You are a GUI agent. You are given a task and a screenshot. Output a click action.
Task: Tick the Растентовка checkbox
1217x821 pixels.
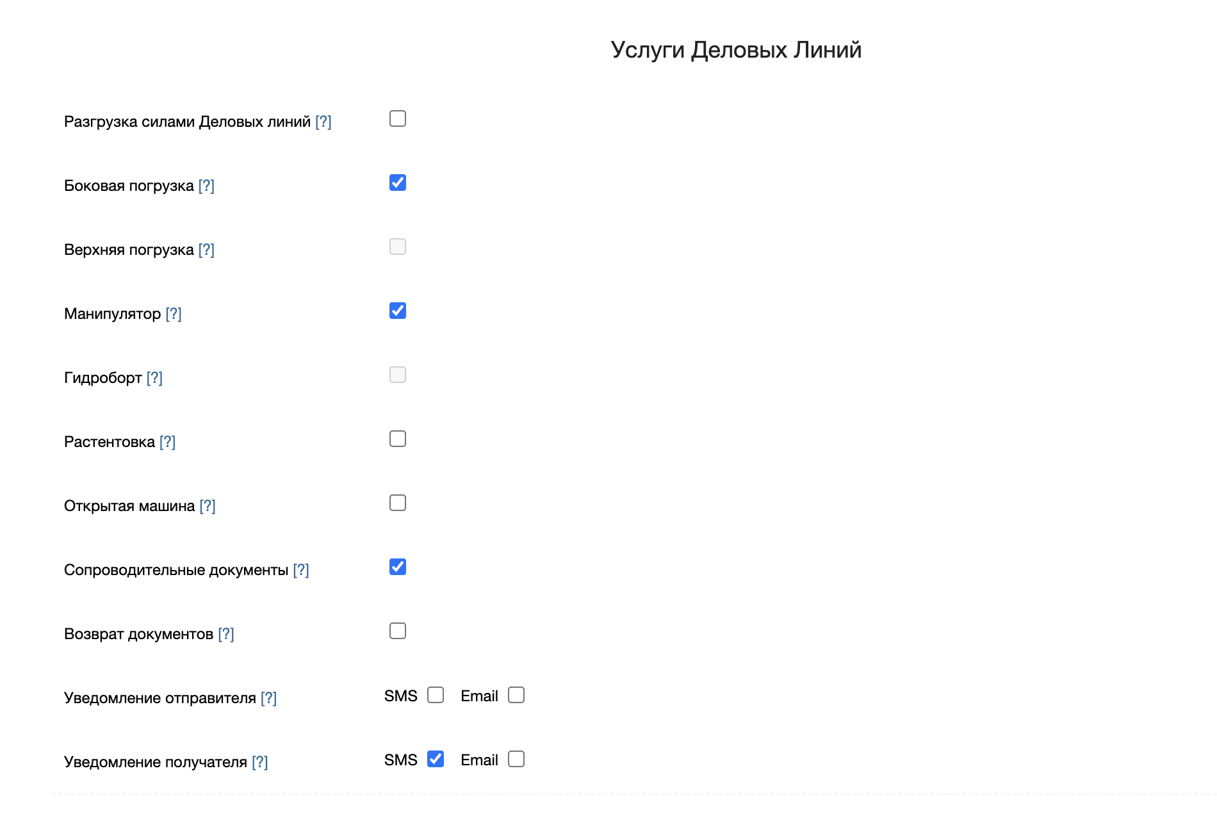click(x=398, y=439)
